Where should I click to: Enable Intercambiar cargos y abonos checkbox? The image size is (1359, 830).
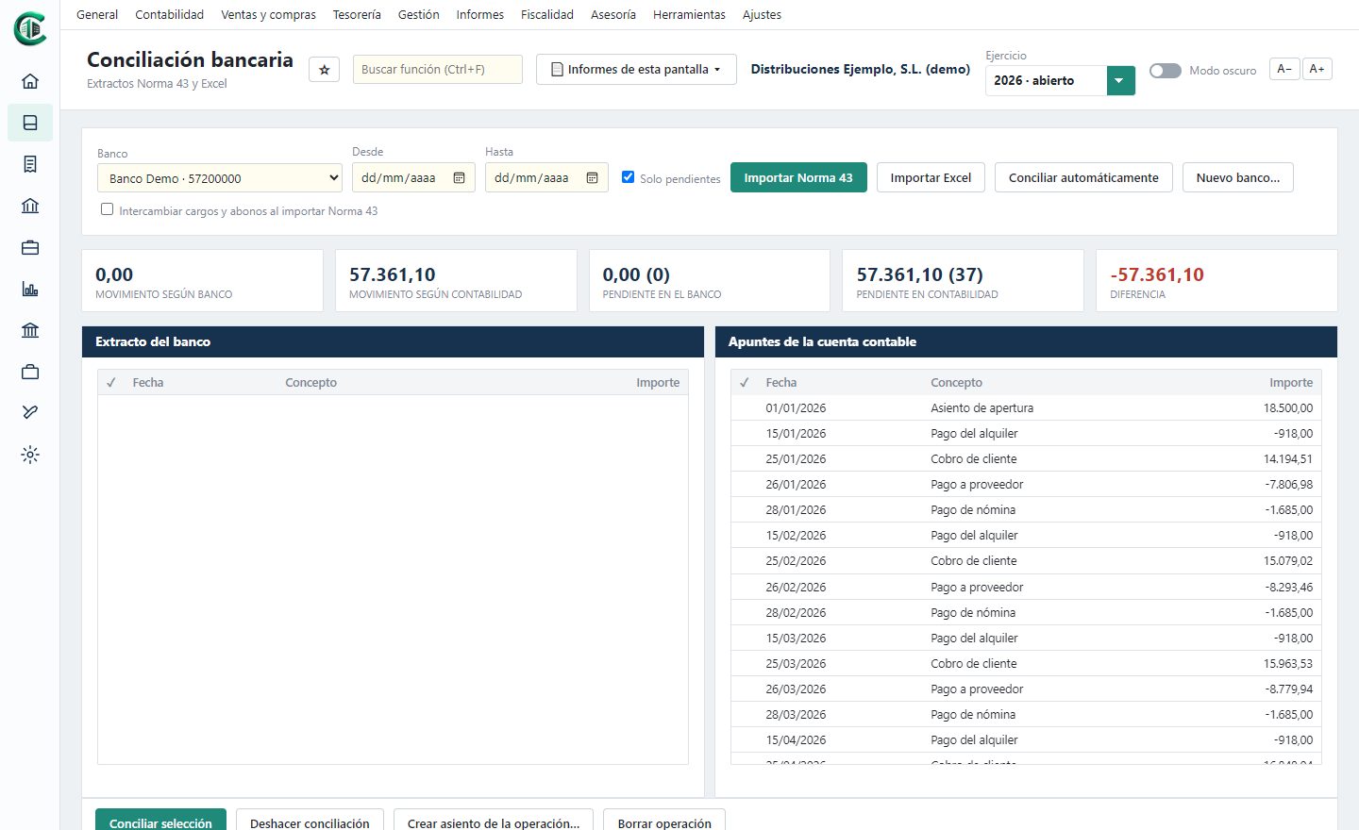point(107,209)
